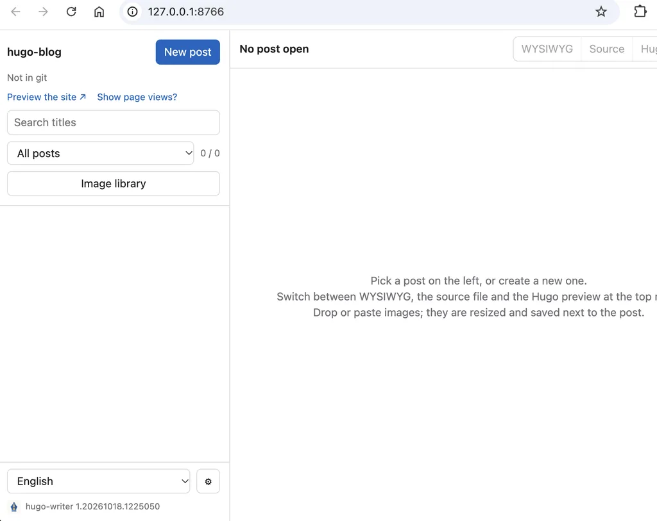Open the browser extensions puzzle icon
This screenshot has height=521, width=657.
[640, 12]
